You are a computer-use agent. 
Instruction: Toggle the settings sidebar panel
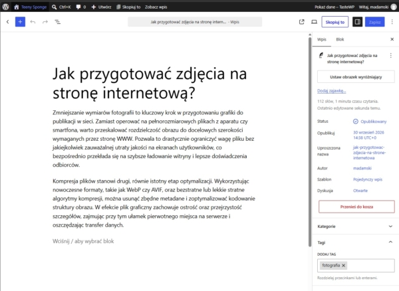357,22
